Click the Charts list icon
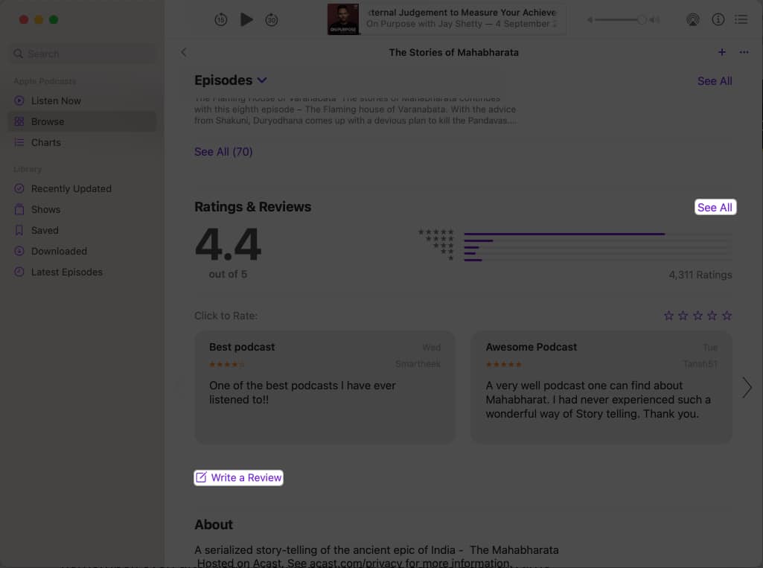Screen dimensions: 763x568 [19, 143]
